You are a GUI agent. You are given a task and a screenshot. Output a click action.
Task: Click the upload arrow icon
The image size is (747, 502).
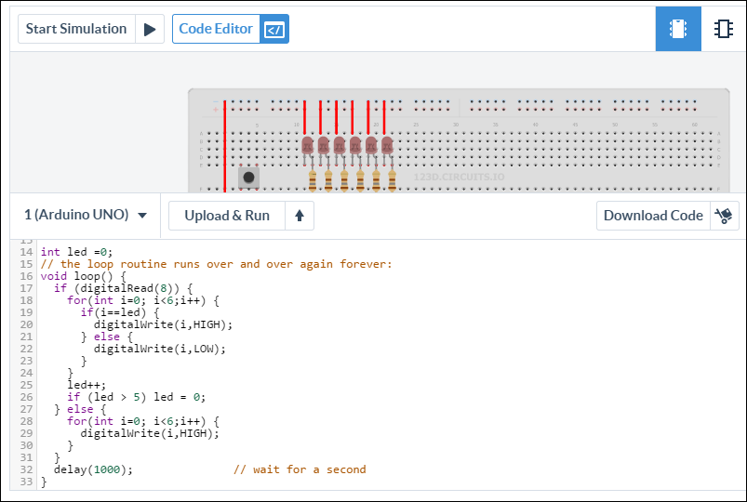point(299,216)
